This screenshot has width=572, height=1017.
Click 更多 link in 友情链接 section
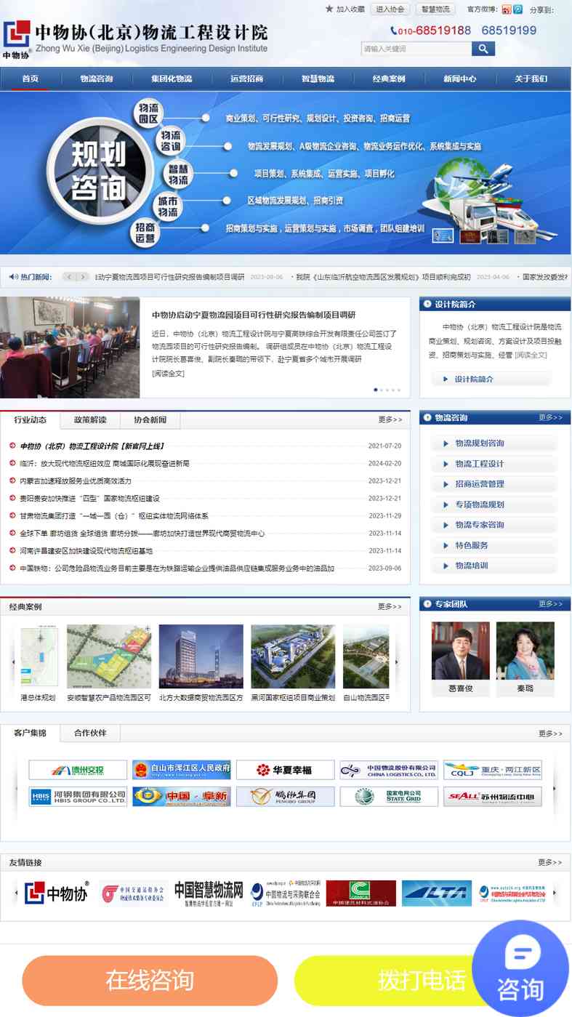point(550,862)
